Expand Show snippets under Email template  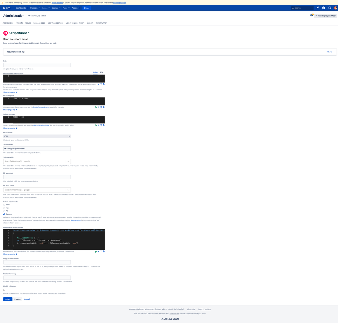(10, 110)
